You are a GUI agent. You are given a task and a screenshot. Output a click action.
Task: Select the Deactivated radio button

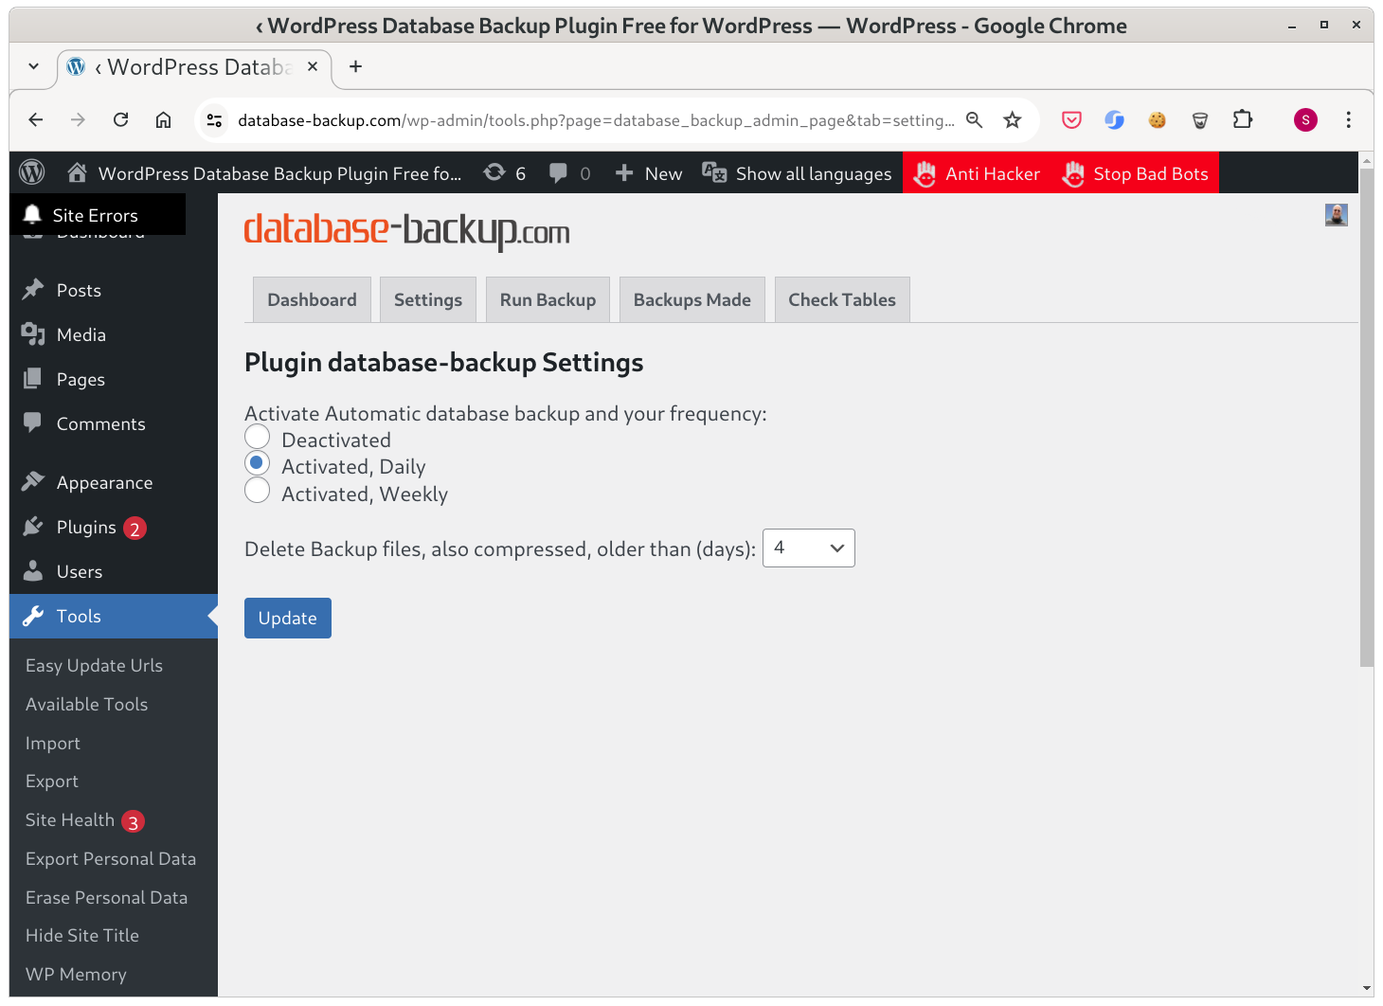pos(258,437)
